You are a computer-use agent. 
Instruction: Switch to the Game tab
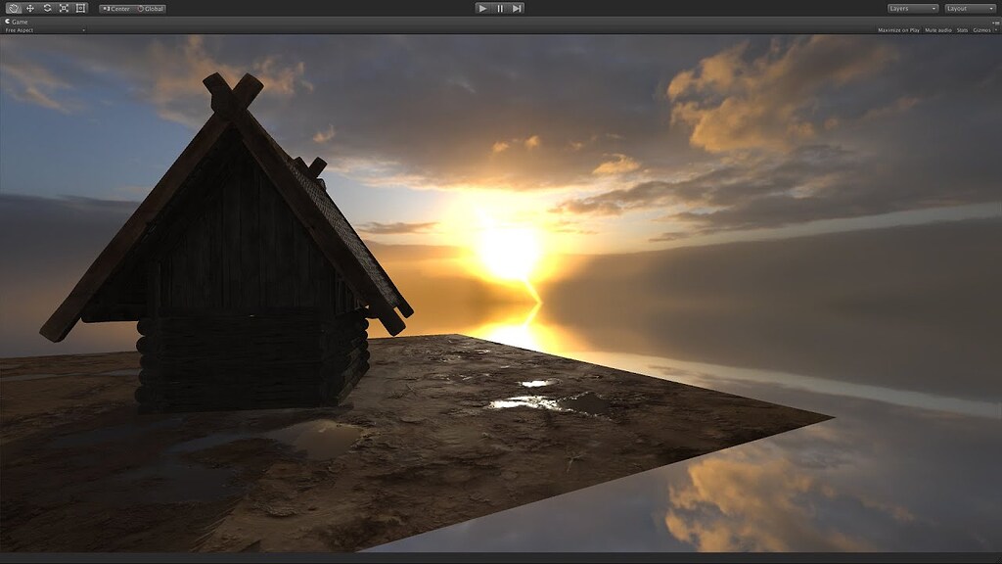(x=20, y=21)
